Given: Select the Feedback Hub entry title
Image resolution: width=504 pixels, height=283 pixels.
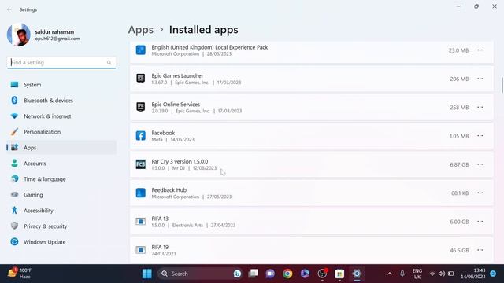Looking at the screenshot, I should pyautogui.click(x=169, y=190).
